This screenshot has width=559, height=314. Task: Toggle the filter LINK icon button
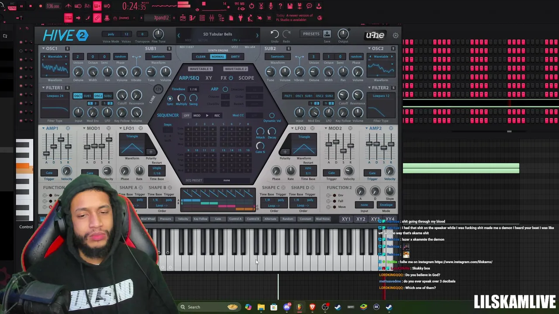[159, 90]
